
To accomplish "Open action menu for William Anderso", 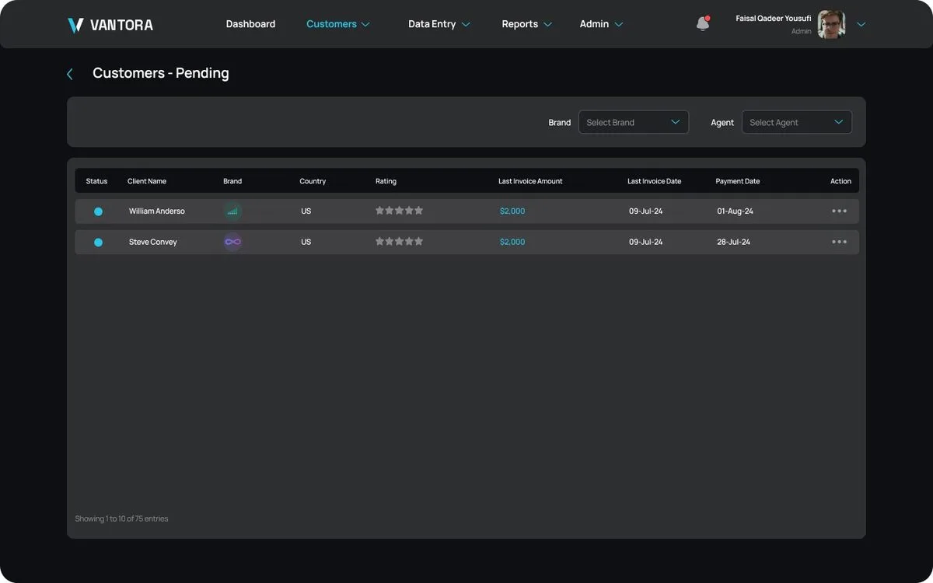I will point(839,211).
